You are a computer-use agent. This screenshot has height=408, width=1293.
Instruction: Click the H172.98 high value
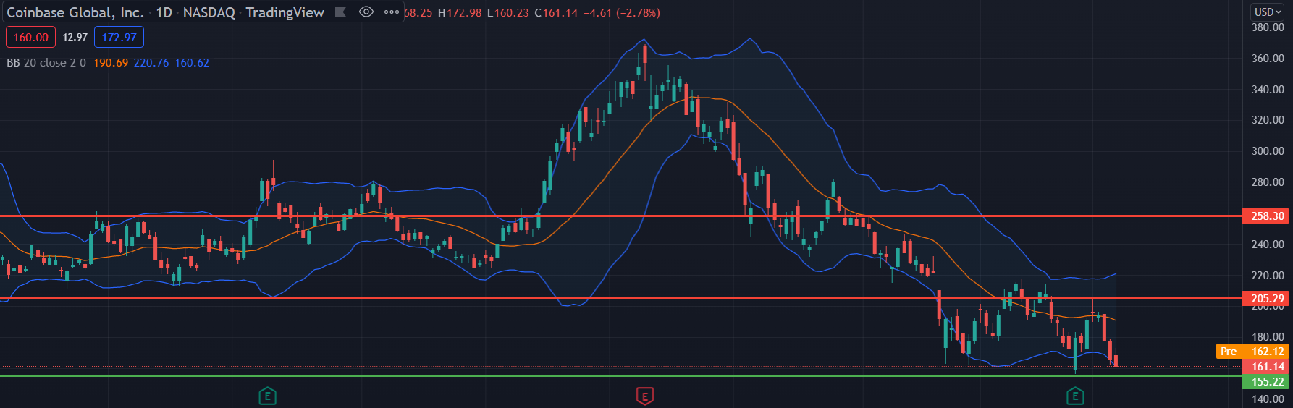pyautogui.click(x=460, y=13)
